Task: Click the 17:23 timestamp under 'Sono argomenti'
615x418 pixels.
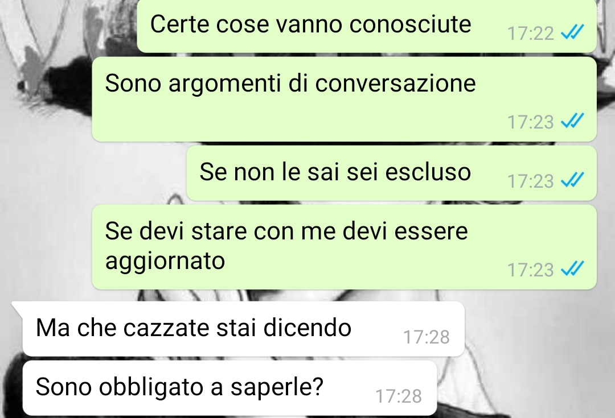Action: pyautogui.click(x=530, y=122)
